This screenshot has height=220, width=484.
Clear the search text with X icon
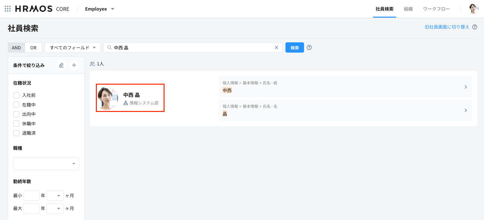click(x=276, y=47)
